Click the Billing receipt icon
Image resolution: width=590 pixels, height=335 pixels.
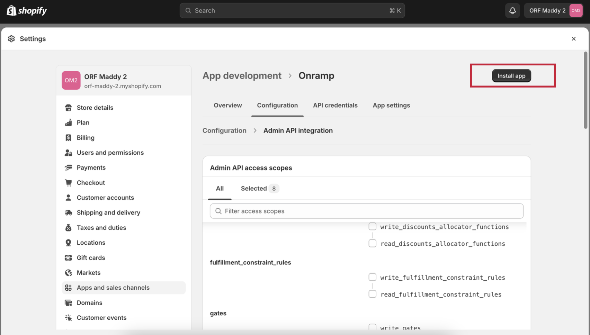coord(68,138)
